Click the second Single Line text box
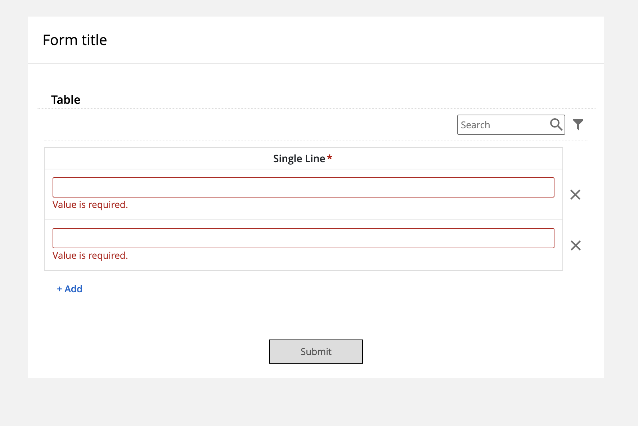Image resolution: width=638 pixels, height=426 pixels. [303, 238]
